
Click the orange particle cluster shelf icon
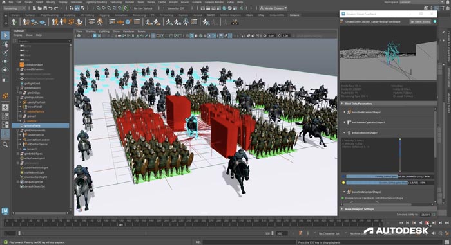(71, 22)
